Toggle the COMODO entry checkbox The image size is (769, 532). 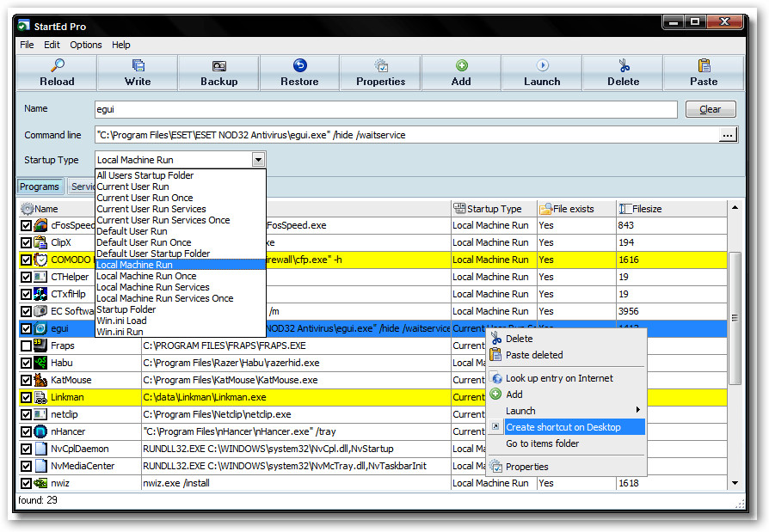click(27, 260)
